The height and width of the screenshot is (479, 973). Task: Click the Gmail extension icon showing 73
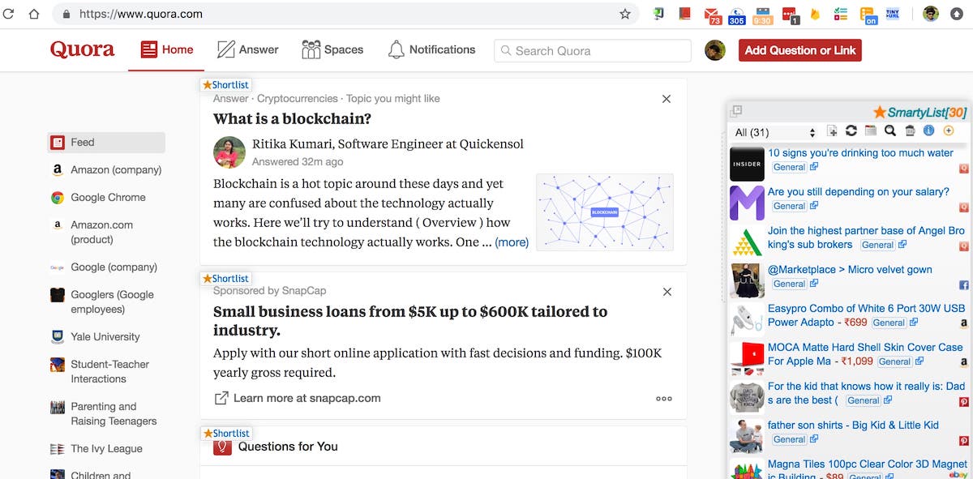tap(713, 15)
